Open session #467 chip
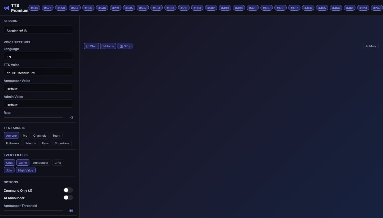 pyautogui.click(x=294, y=8)
